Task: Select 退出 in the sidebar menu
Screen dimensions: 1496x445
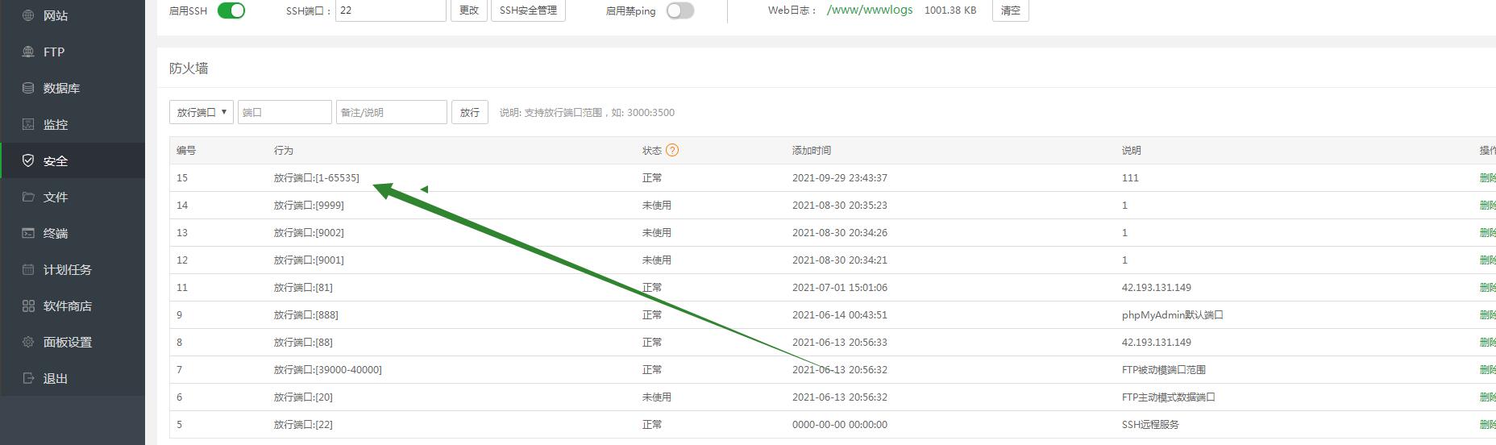Action: pyautogui.click(x=55, y=378)
